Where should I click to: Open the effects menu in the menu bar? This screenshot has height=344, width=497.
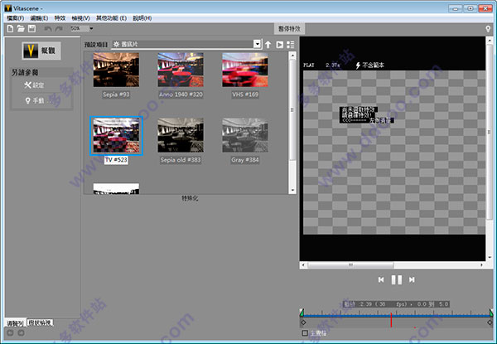tap(60, 18)
